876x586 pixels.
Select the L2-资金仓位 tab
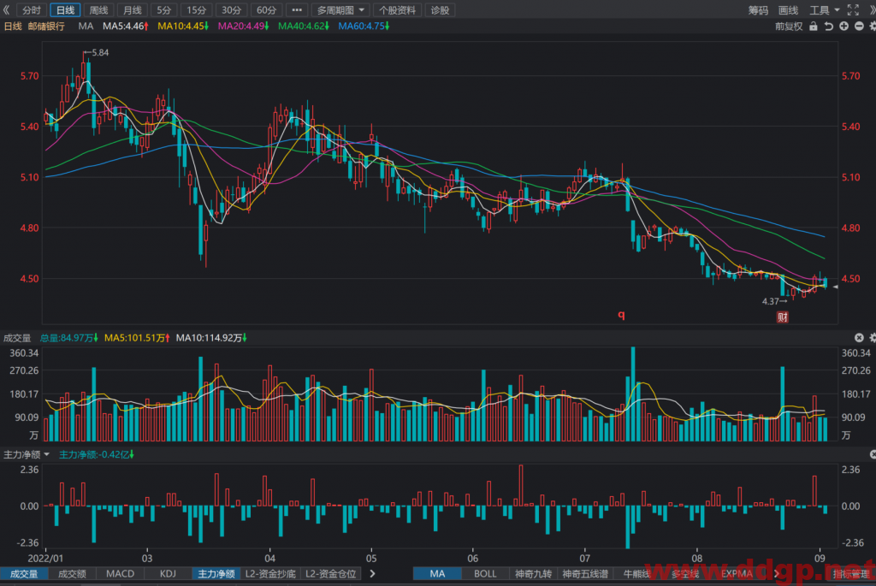331,574
